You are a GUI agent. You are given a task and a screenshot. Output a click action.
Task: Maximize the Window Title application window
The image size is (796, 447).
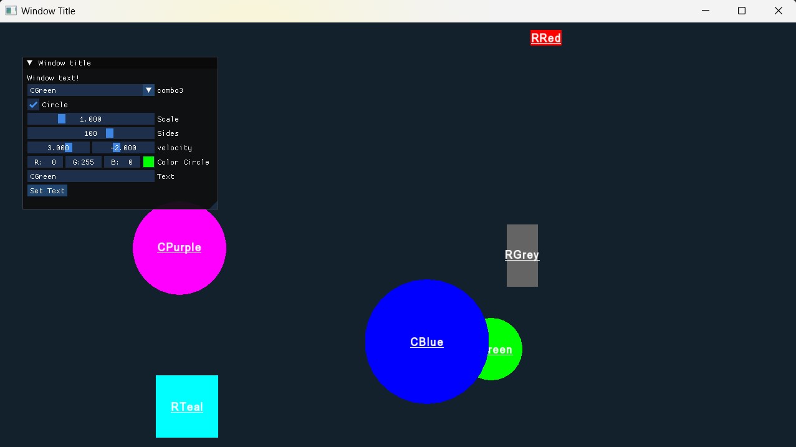[x=742, y=11]
